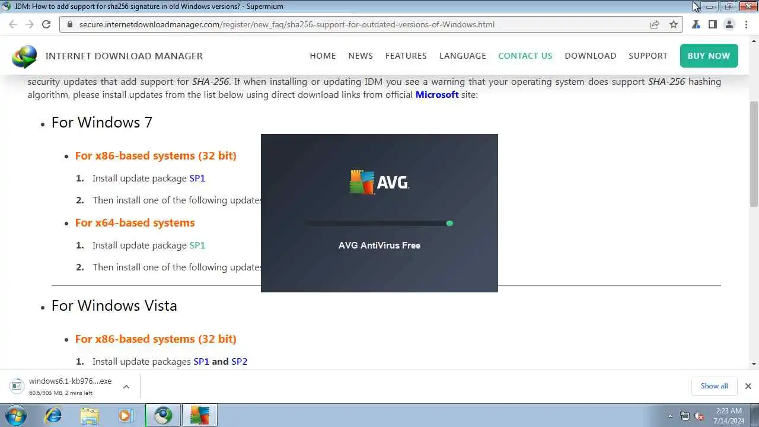The height and width of the screenshot is (427, 759).
Task: Open Windows Media Player from taskbar
Action: point(126,415)
